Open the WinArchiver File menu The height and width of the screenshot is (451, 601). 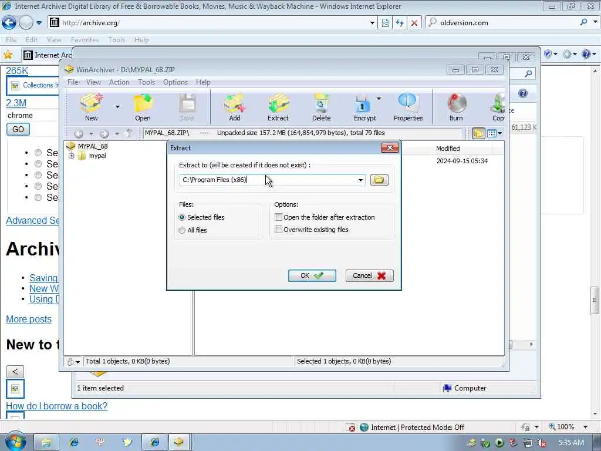point(72,82)
